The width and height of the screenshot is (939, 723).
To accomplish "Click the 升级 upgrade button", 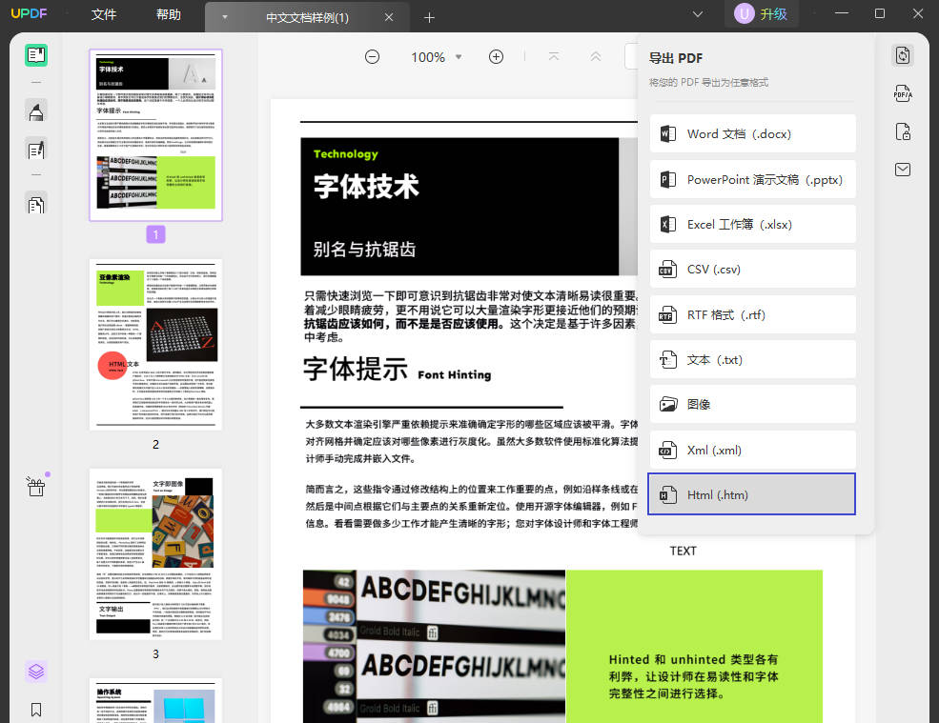I will [773, 13].
